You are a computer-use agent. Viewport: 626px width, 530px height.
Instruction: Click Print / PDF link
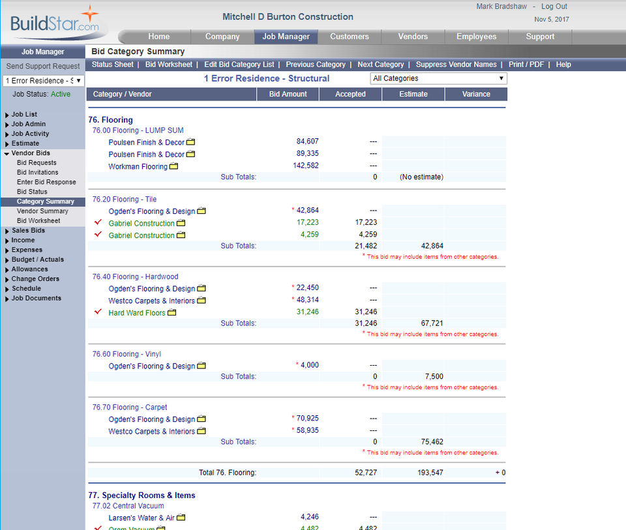(526, 65)
